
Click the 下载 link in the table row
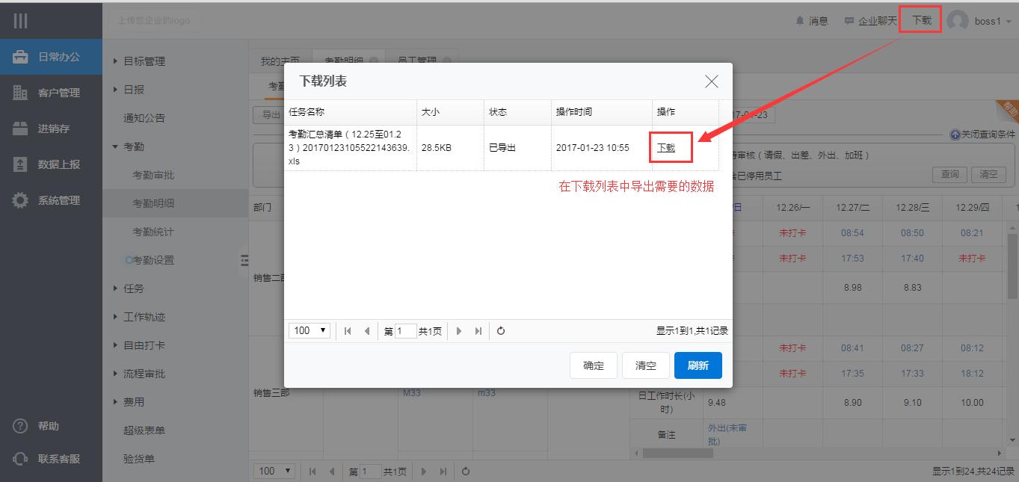[x=665, y=148]
